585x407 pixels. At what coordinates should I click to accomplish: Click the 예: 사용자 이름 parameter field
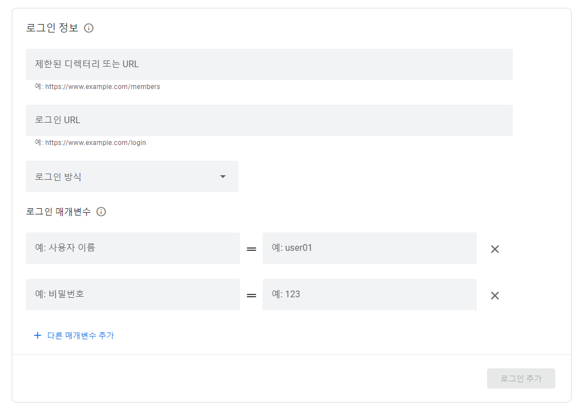[133, 248]
